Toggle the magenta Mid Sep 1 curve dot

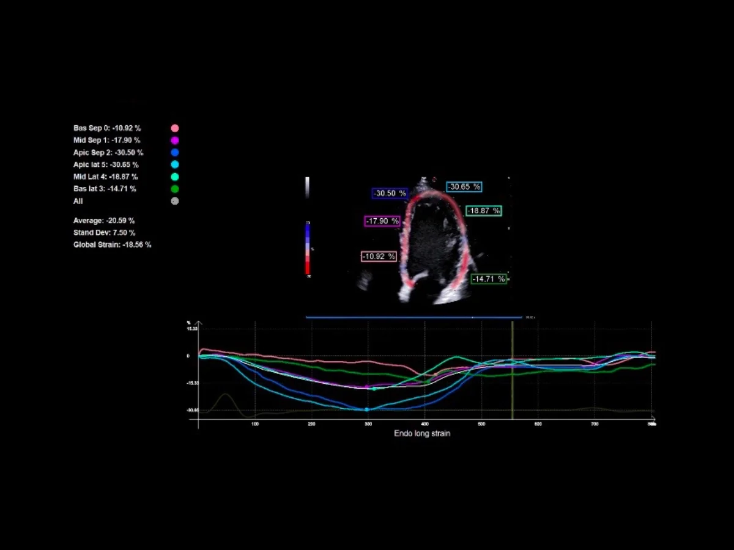coord(175,141)
